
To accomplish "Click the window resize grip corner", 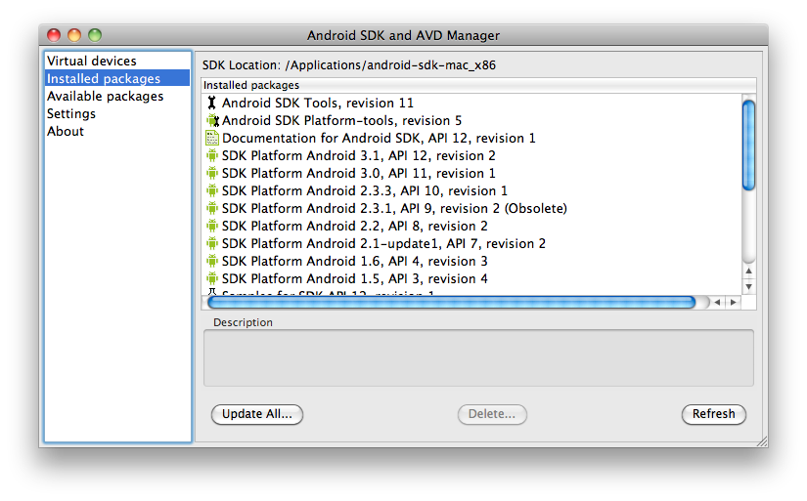I will pyautogui.click(x=762, y=441).
